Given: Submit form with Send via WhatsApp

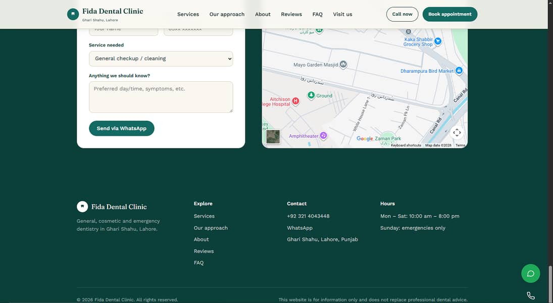Looking at the screenshot, I should [122, 128].
